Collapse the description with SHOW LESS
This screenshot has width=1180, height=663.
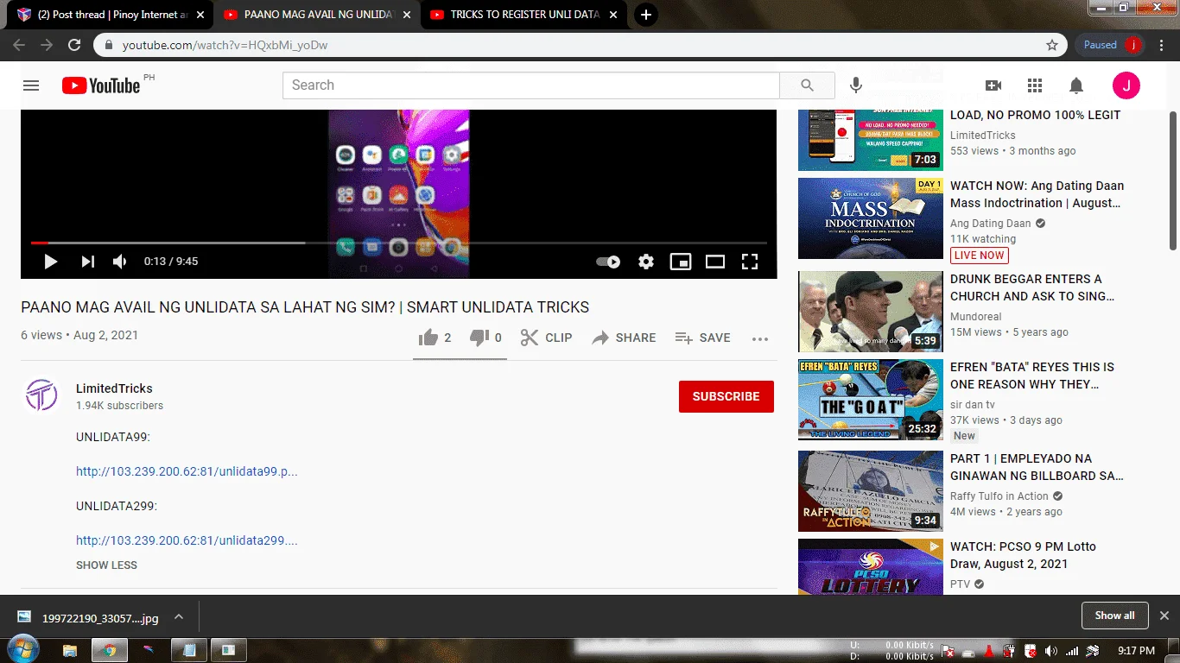106,565
